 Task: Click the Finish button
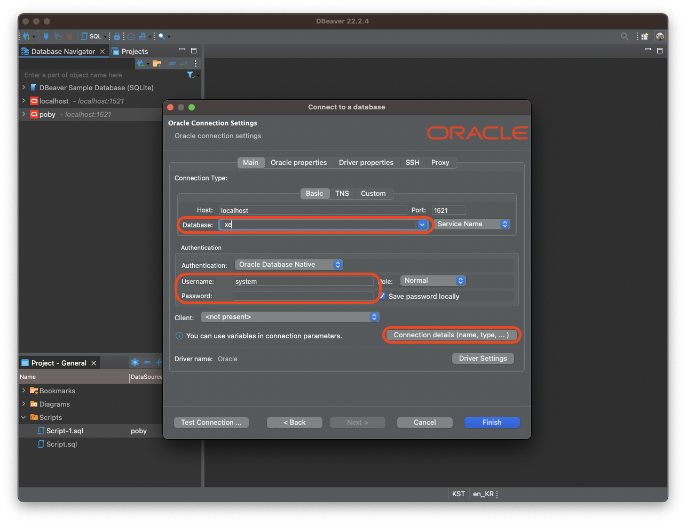(x=492, y=423)
